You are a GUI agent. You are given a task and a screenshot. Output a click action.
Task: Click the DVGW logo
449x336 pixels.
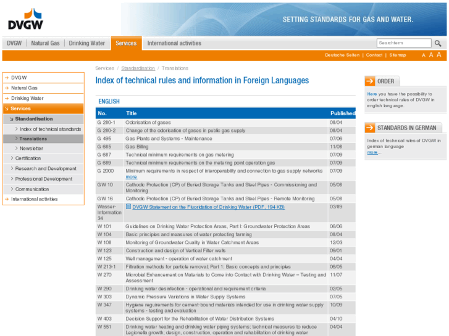point(25,19)
